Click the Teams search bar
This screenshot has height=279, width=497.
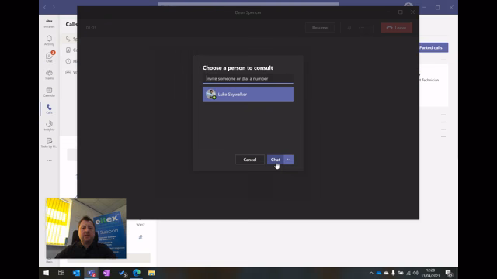click(248, 5)
